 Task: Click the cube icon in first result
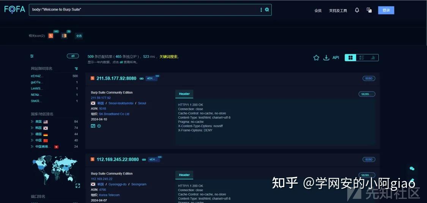pyautogui.click(x=99, y=126)
